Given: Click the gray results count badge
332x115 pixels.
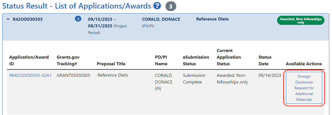Looking at the screenshot, I should [171, 6].
